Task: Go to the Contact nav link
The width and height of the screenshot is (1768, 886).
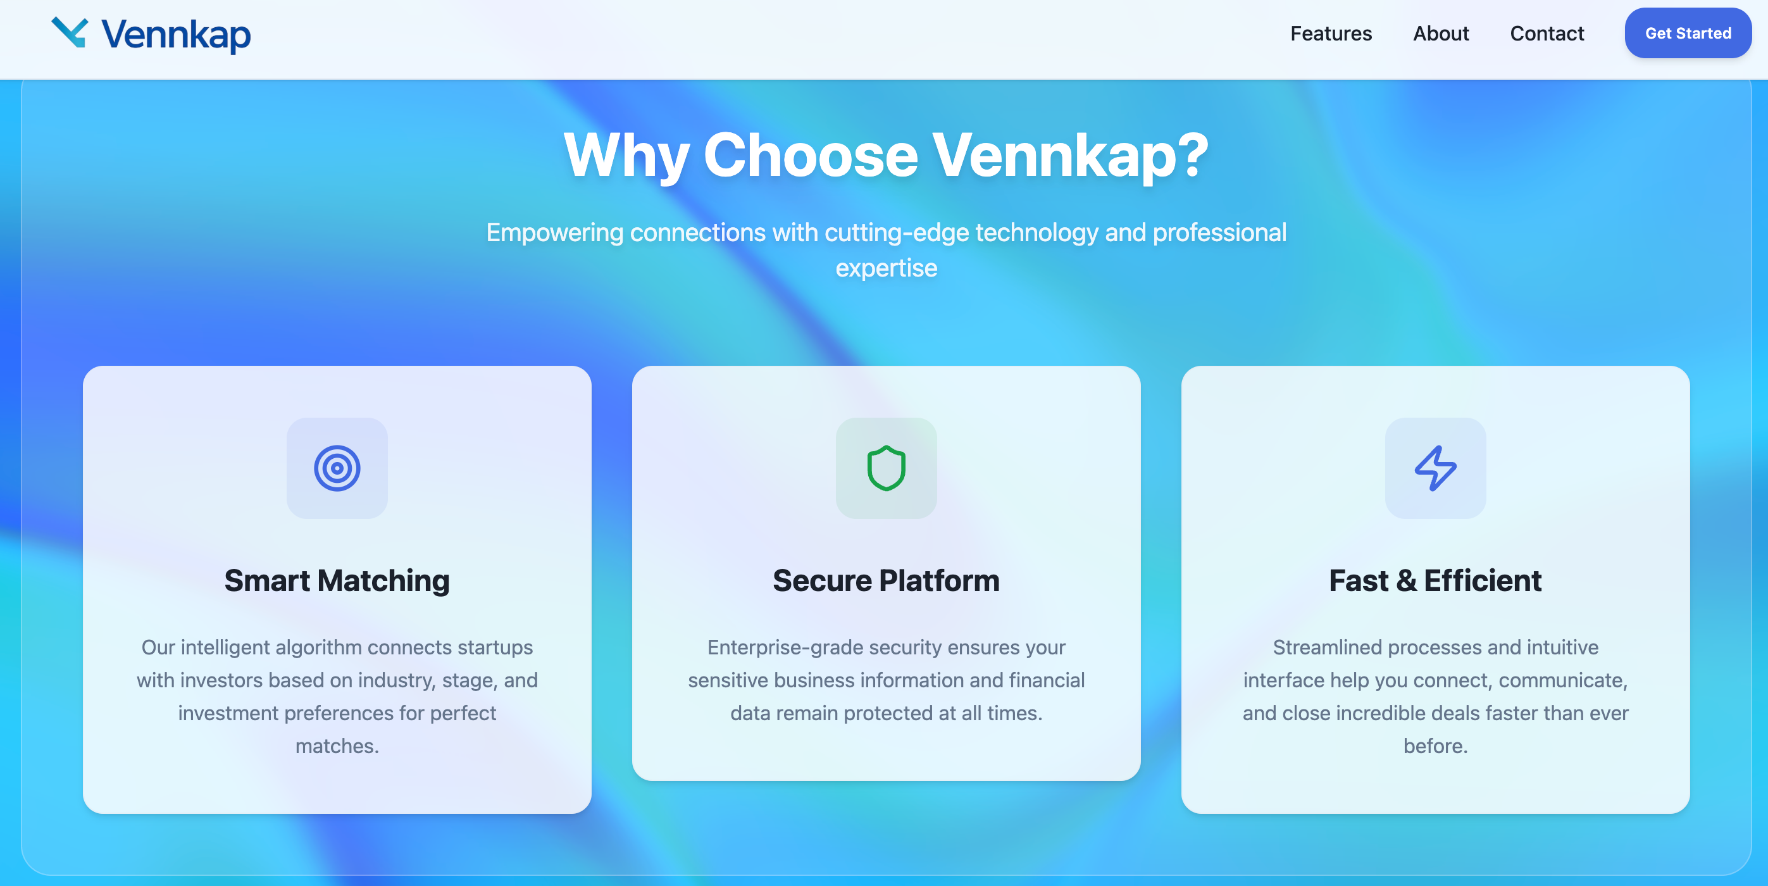Action: pyautogui.click(x=1547, y=33)
